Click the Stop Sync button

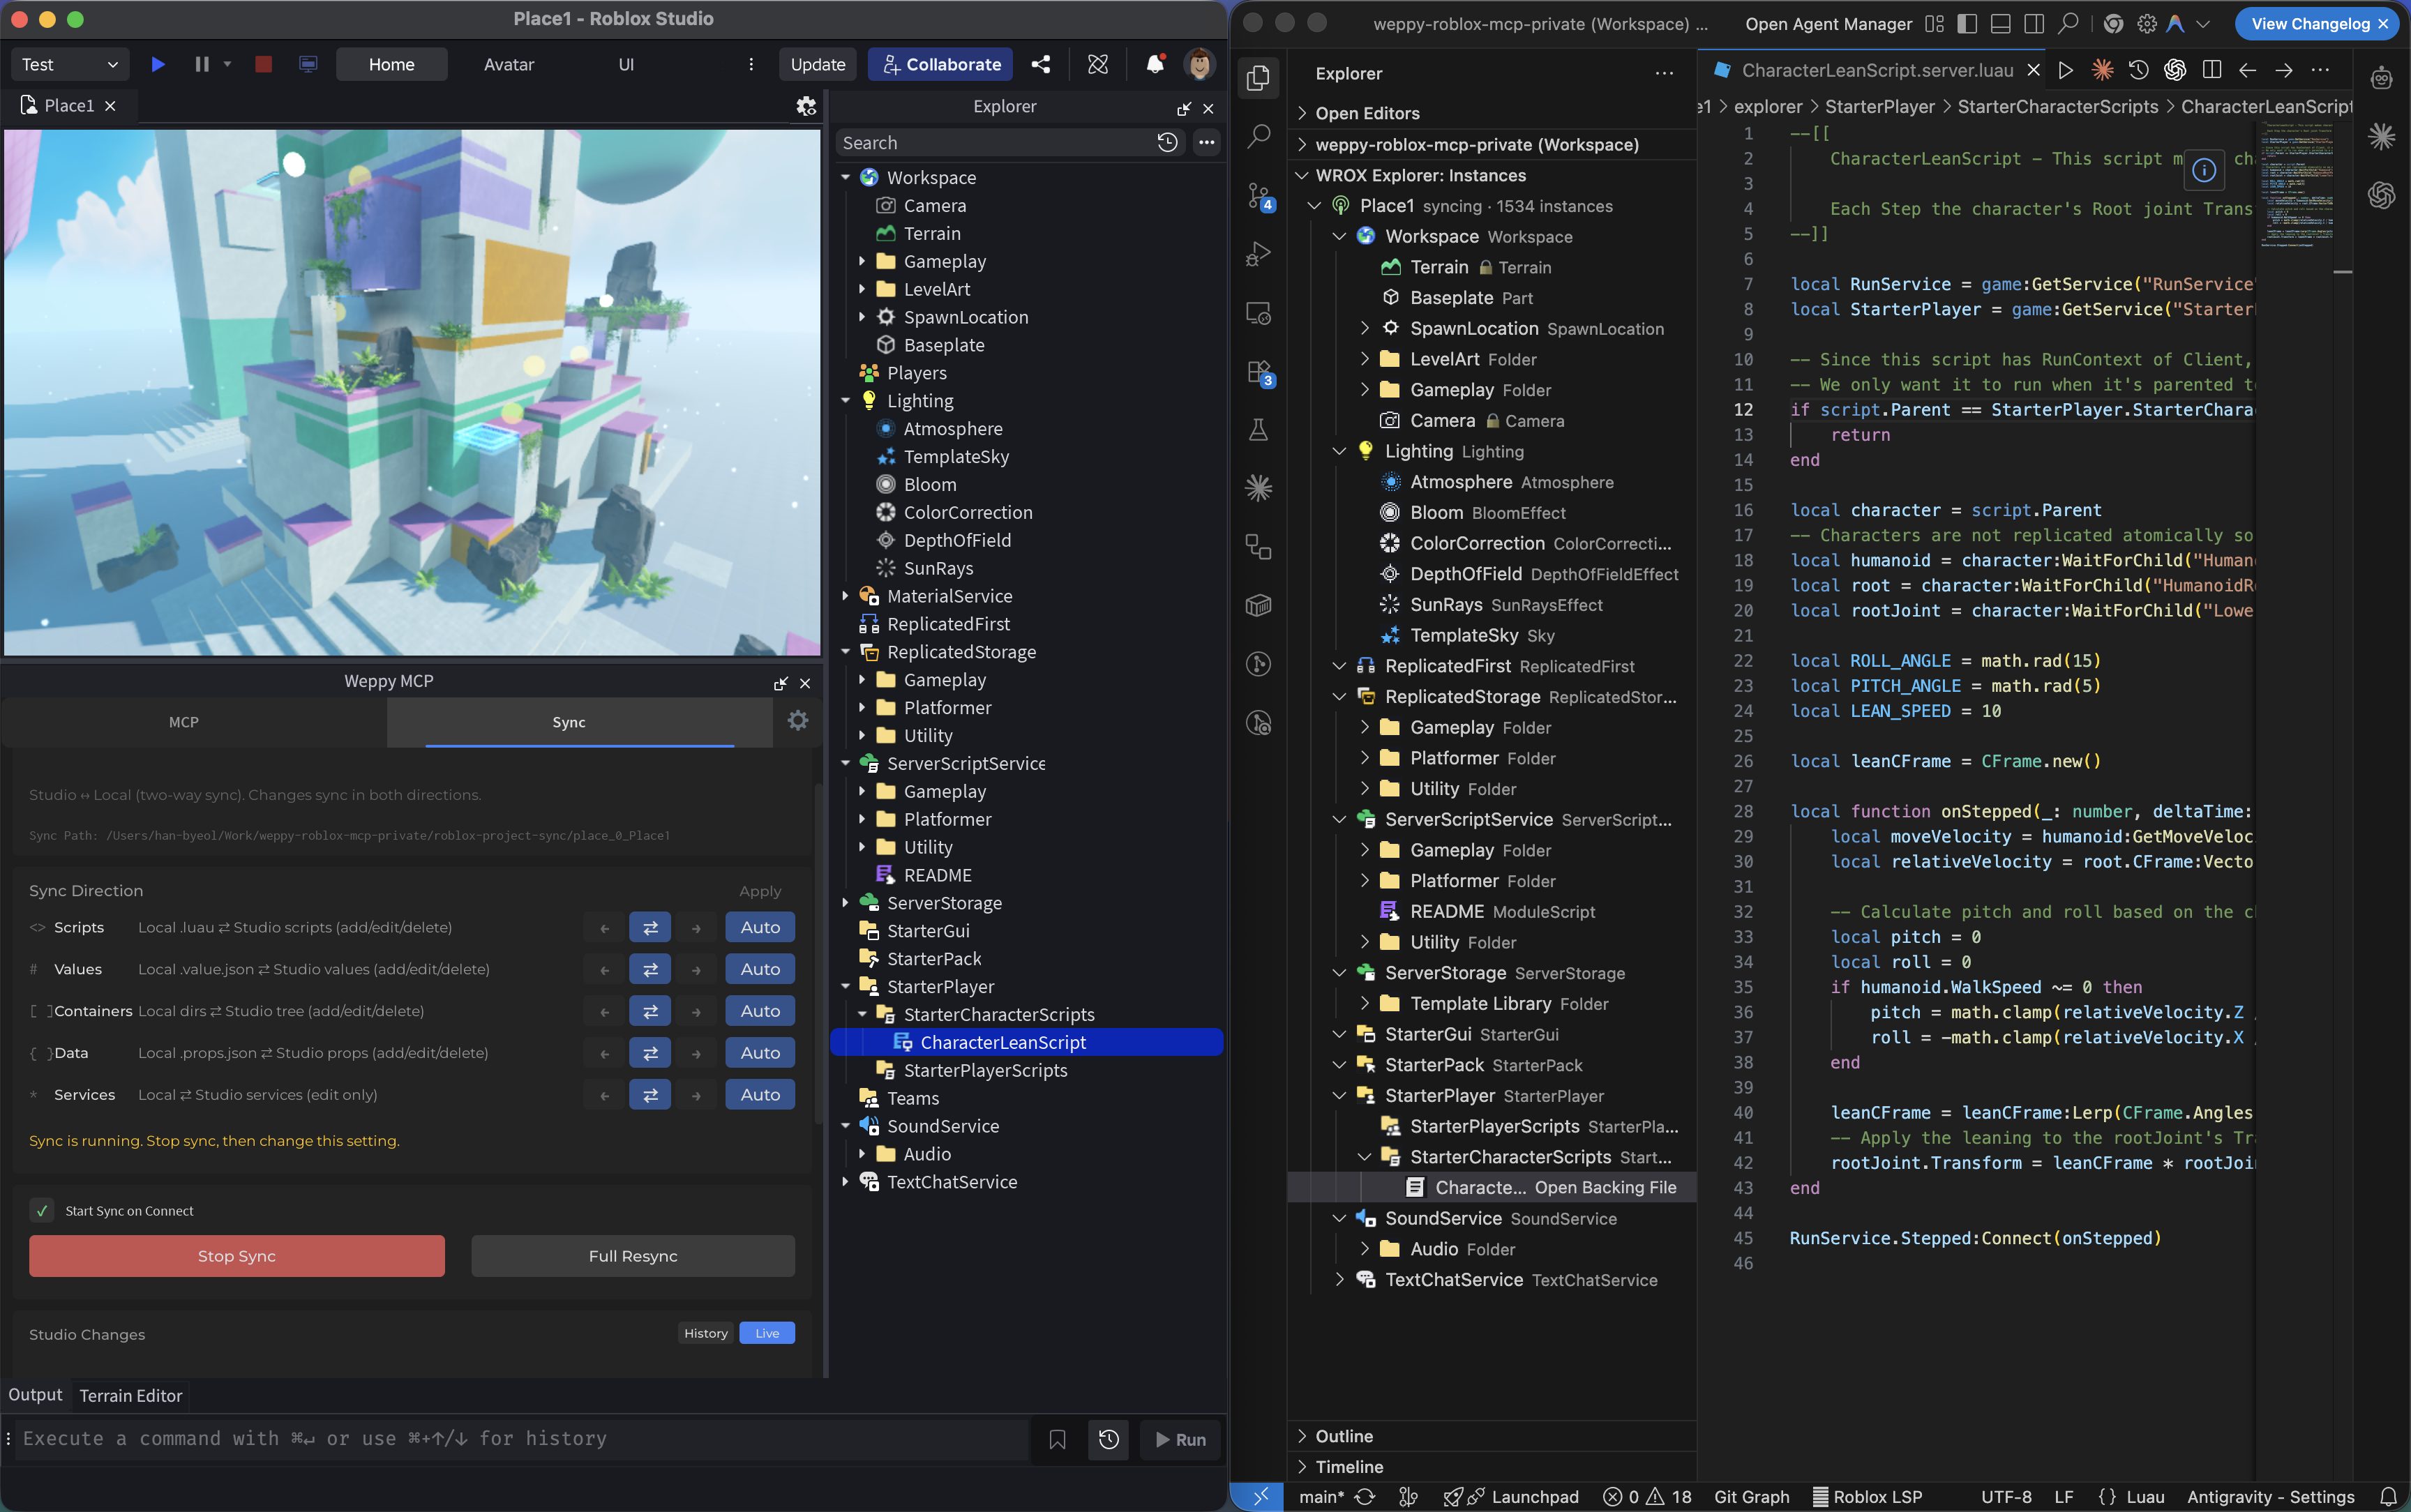click(236, 1255)
